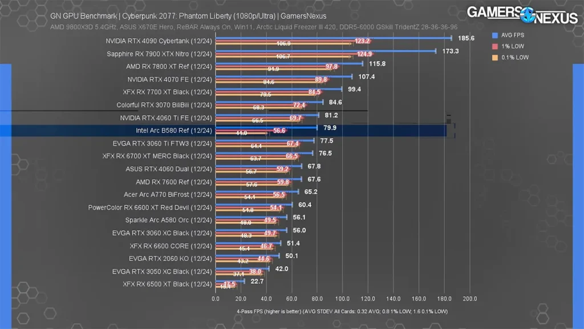The height and width of the screenshot is (329, 584).
Task: Click the test bench subtitle with AMD 9800X3D
Action: (254, 27)
